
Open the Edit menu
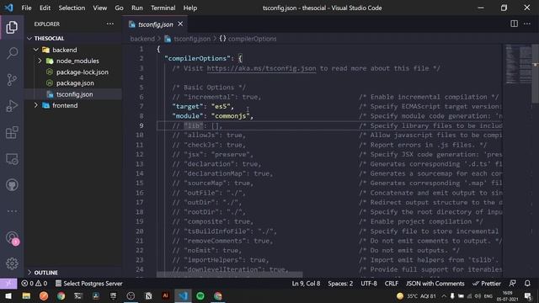point(45,8)
